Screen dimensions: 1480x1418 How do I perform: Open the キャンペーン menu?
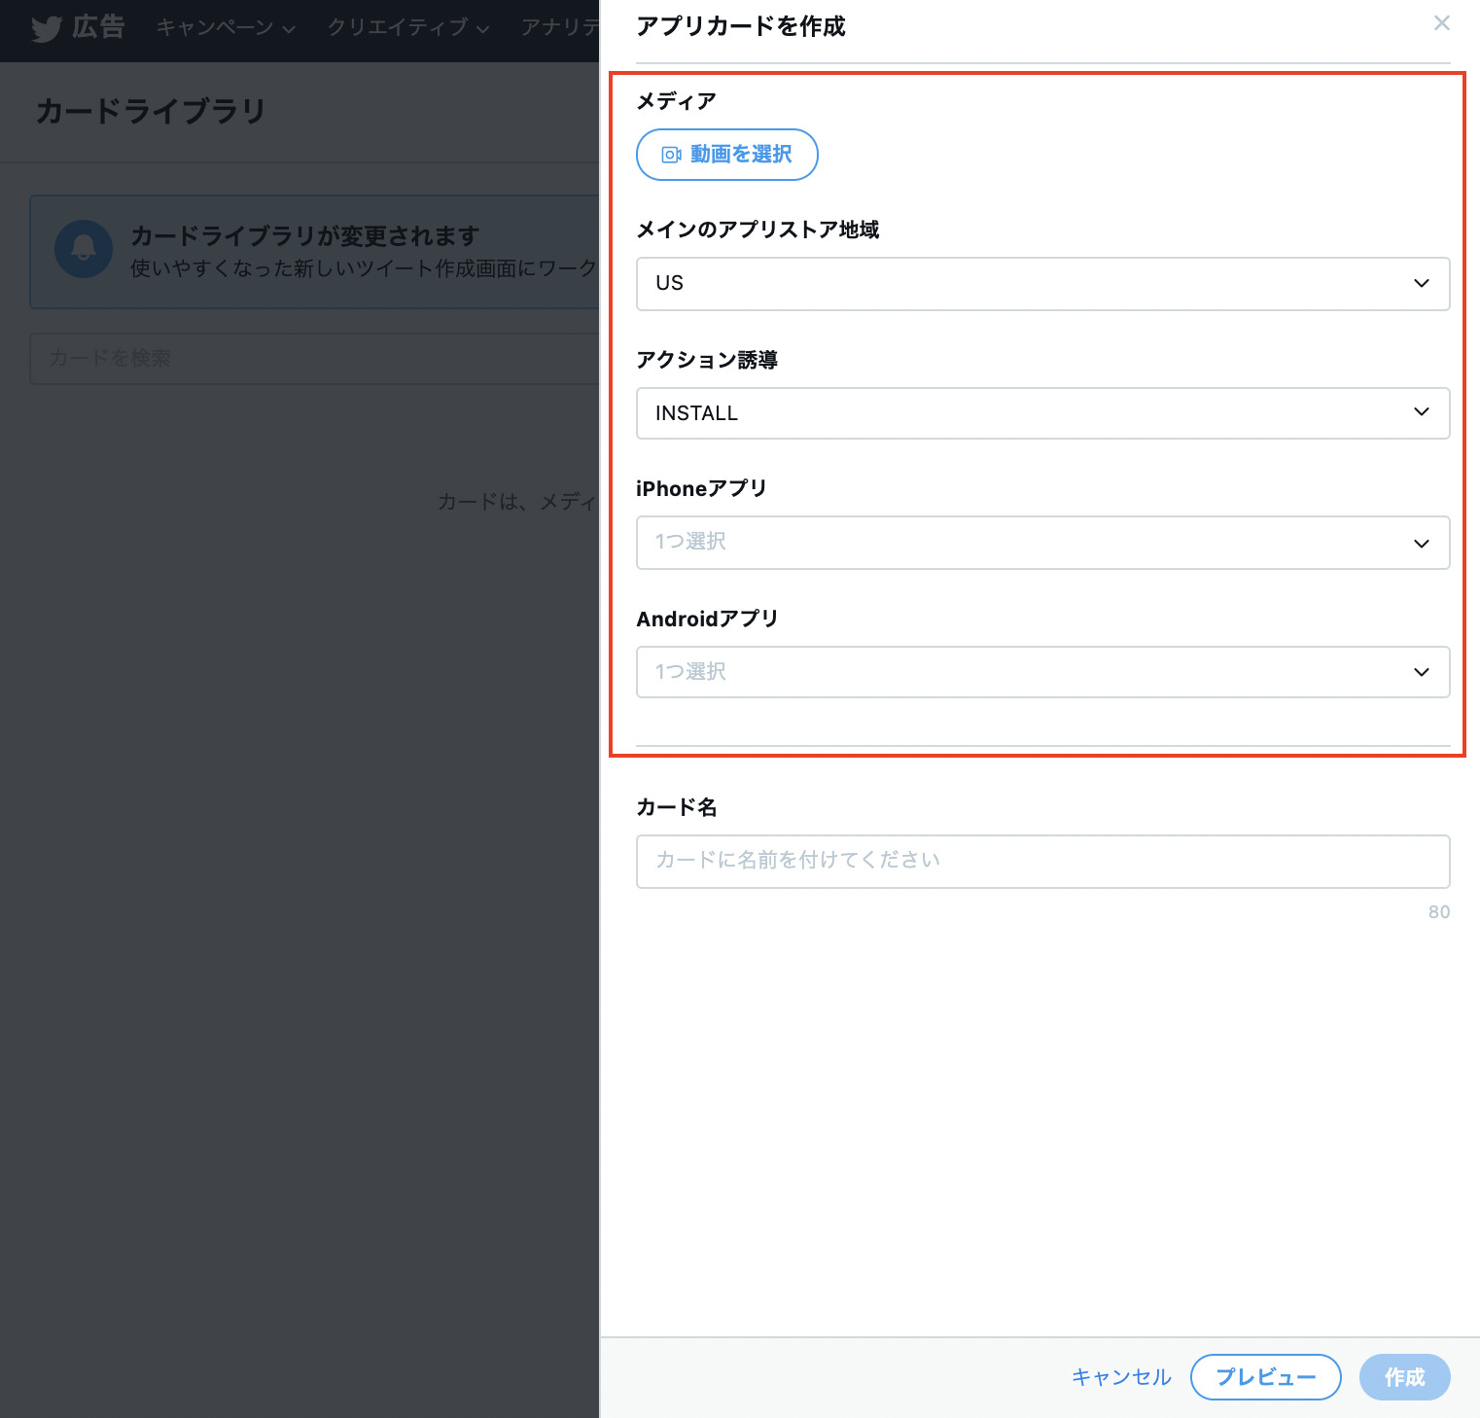[215, 28]
